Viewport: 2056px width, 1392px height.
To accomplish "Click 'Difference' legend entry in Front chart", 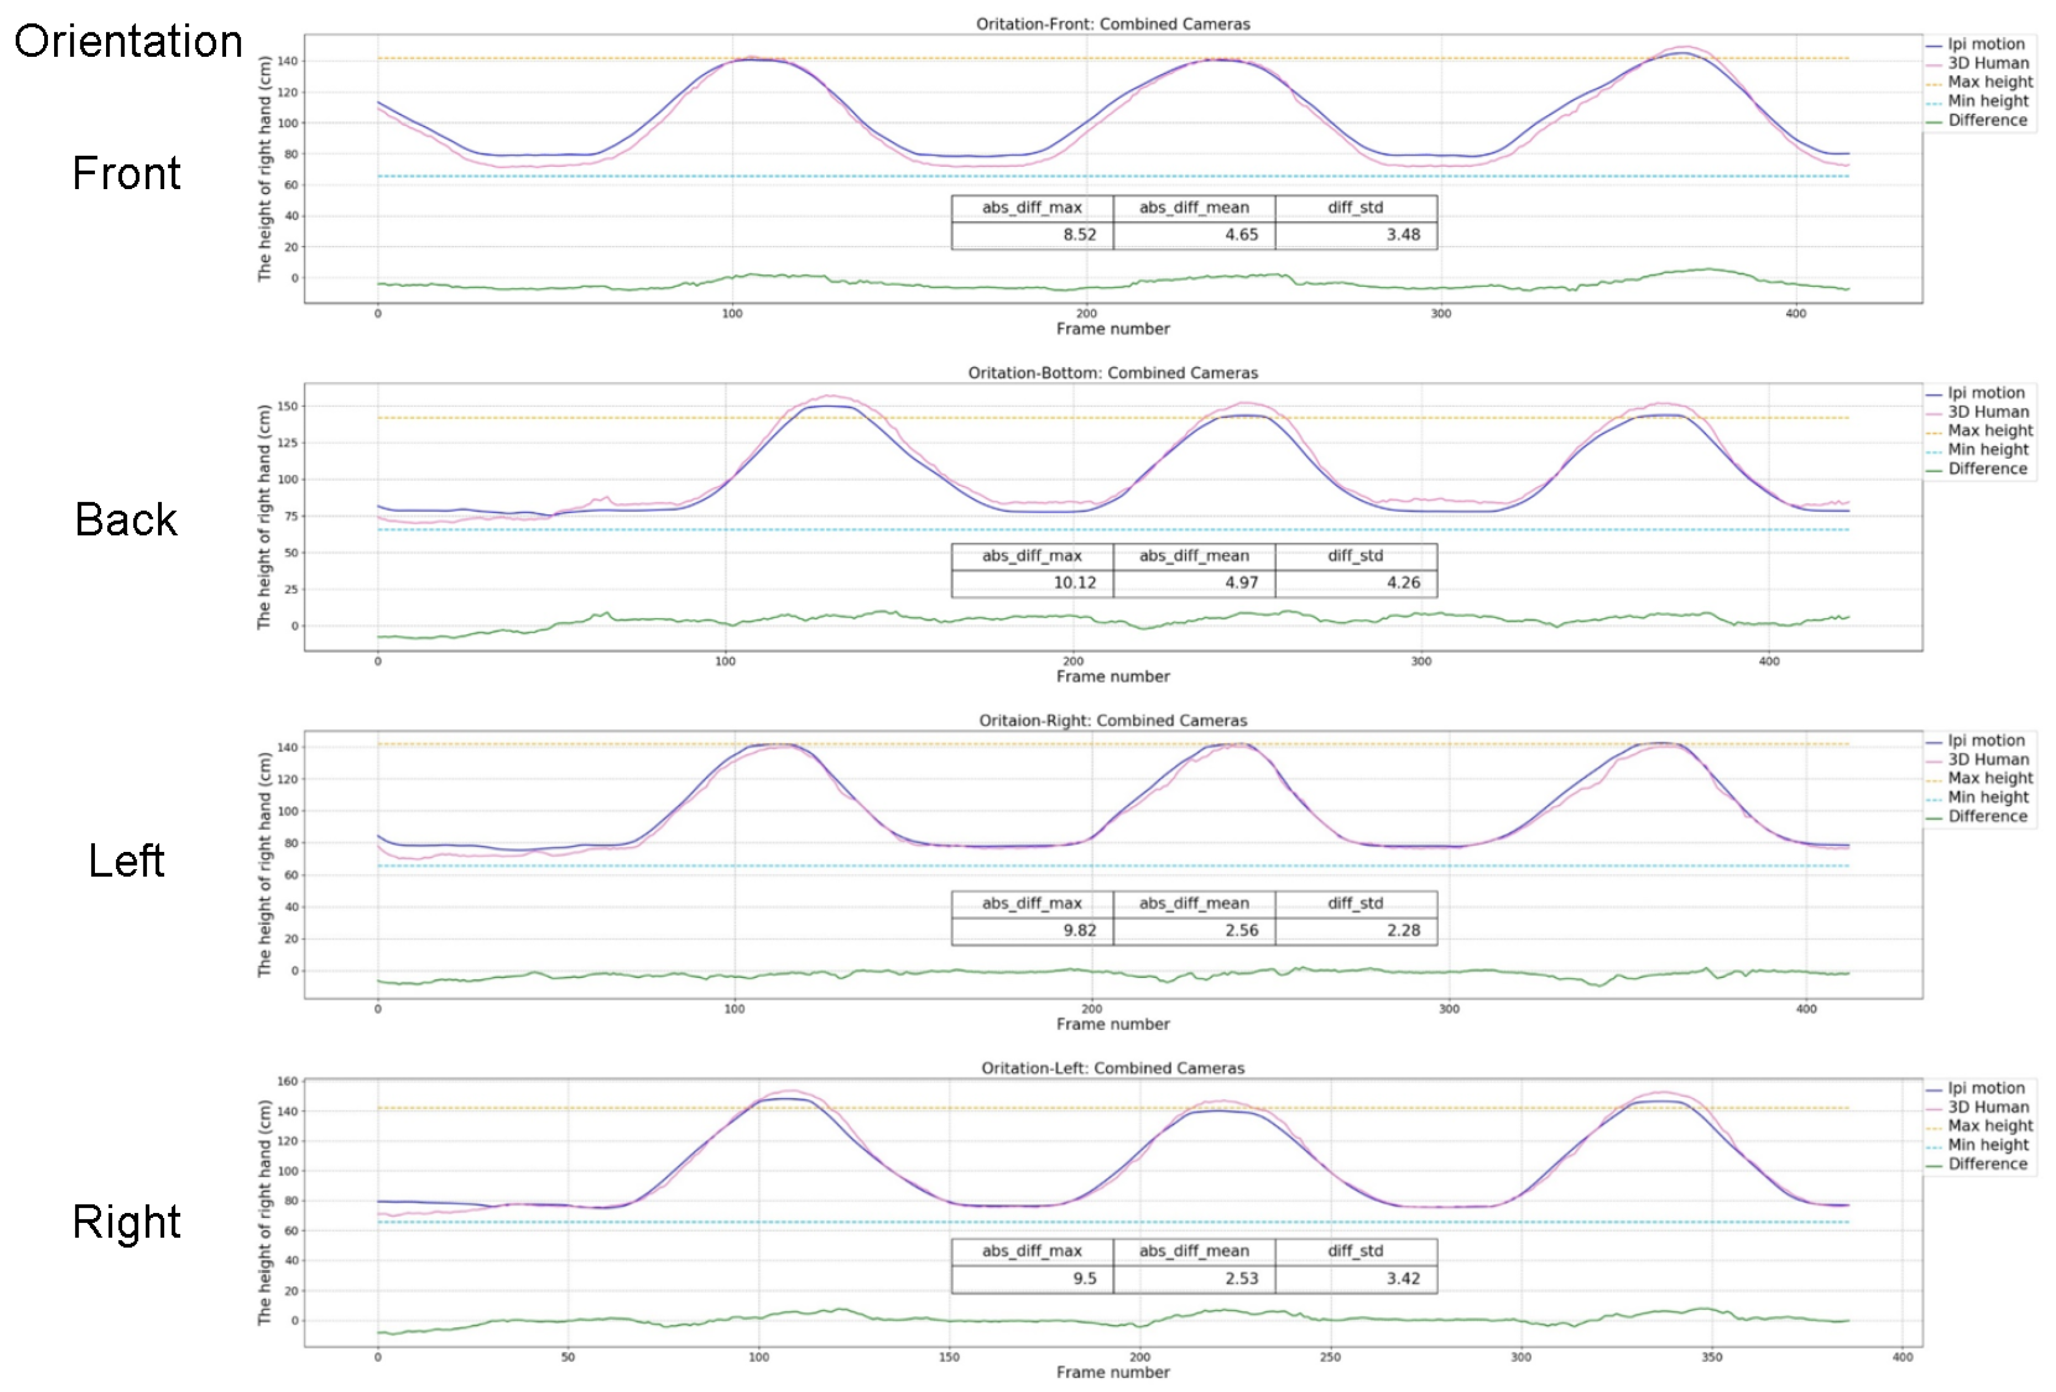I will [x=1987, y=121].
